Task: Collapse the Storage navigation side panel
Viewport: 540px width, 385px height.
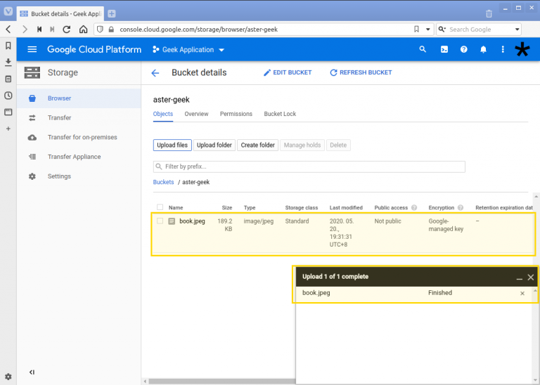Action: coord(32,372)
